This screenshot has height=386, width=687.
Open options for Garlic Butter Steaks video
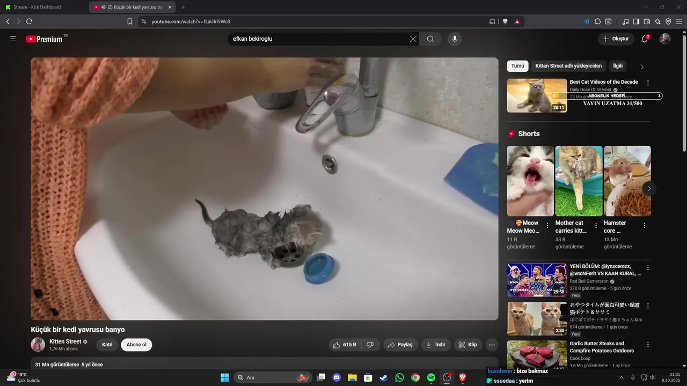tap(648, 345)
